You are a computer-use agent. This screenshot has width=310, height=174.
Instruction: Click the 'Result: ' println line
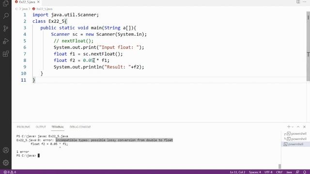[99, 67]
